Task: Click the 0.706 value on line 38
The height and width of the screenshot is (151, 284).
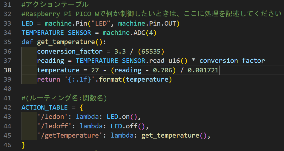Action: [162, 70]
